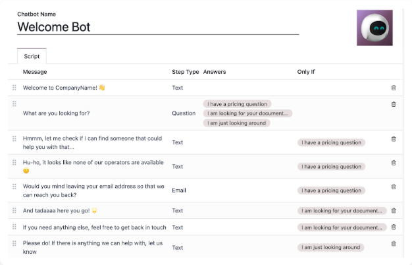This screenshot has height=265, width=412.
Task: Trash the 'And tadaaaa here you go!' row
Action: point(394,211)
